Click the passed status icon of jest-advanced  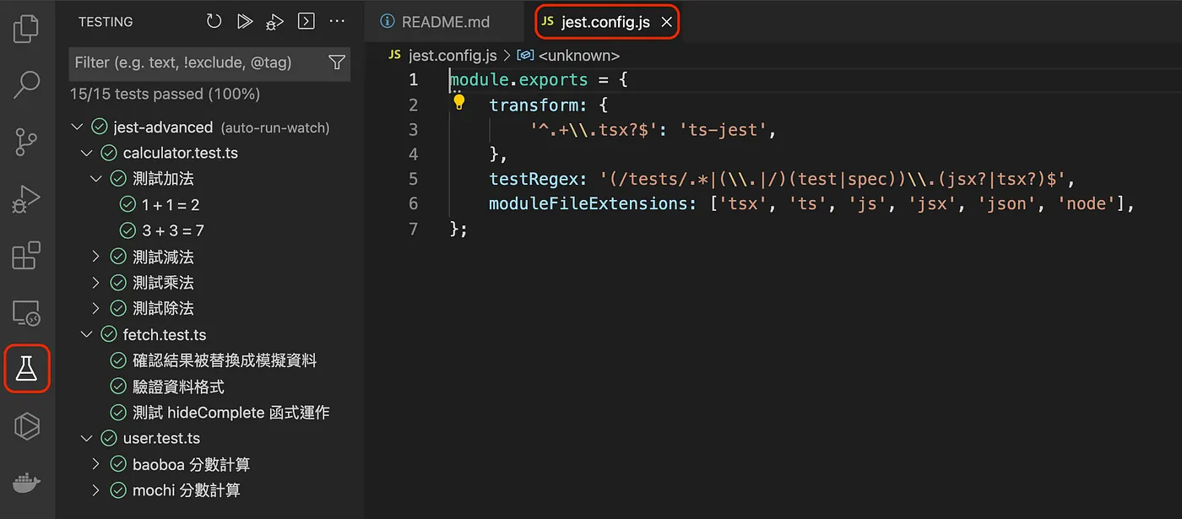click(x=99, y=127)
